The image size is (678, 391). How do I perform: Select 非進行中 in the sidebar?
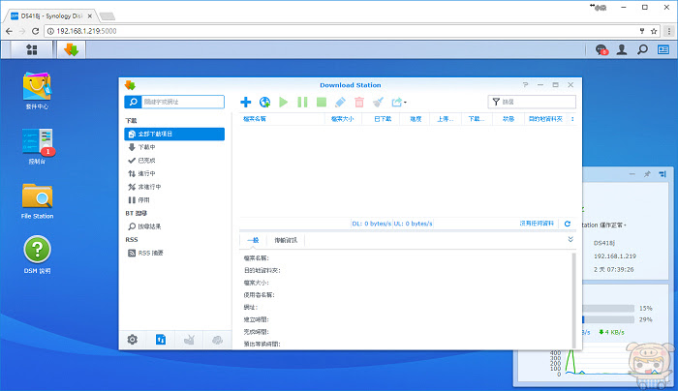click(174, 187)
